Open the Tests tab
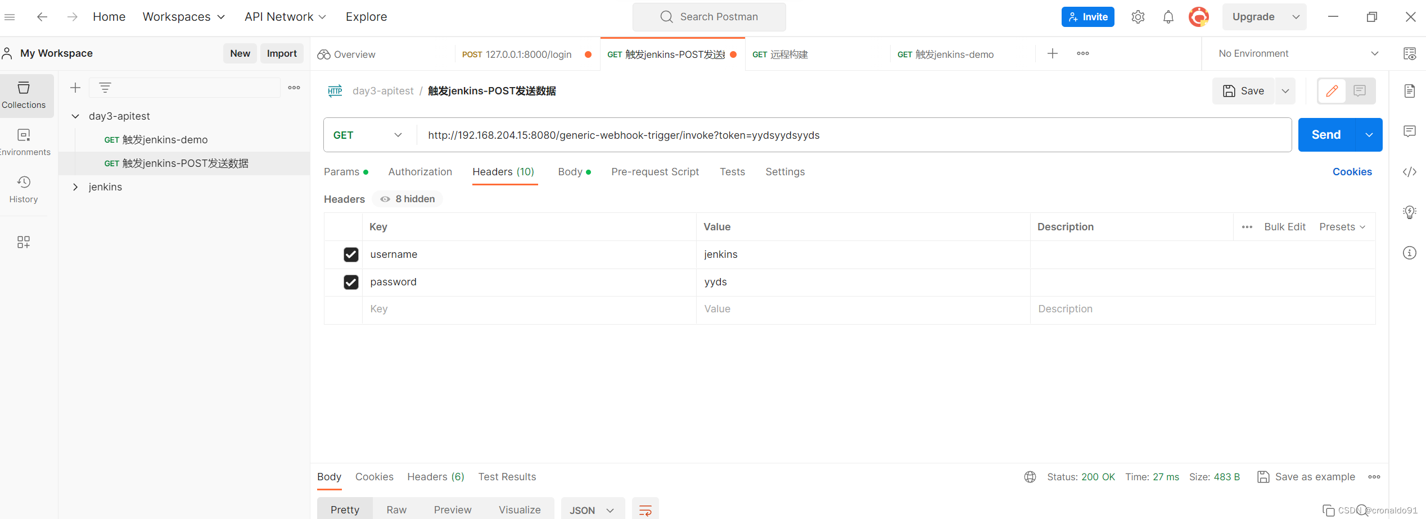The height and width of the screenshot is (519, 1426). (732, 172)
